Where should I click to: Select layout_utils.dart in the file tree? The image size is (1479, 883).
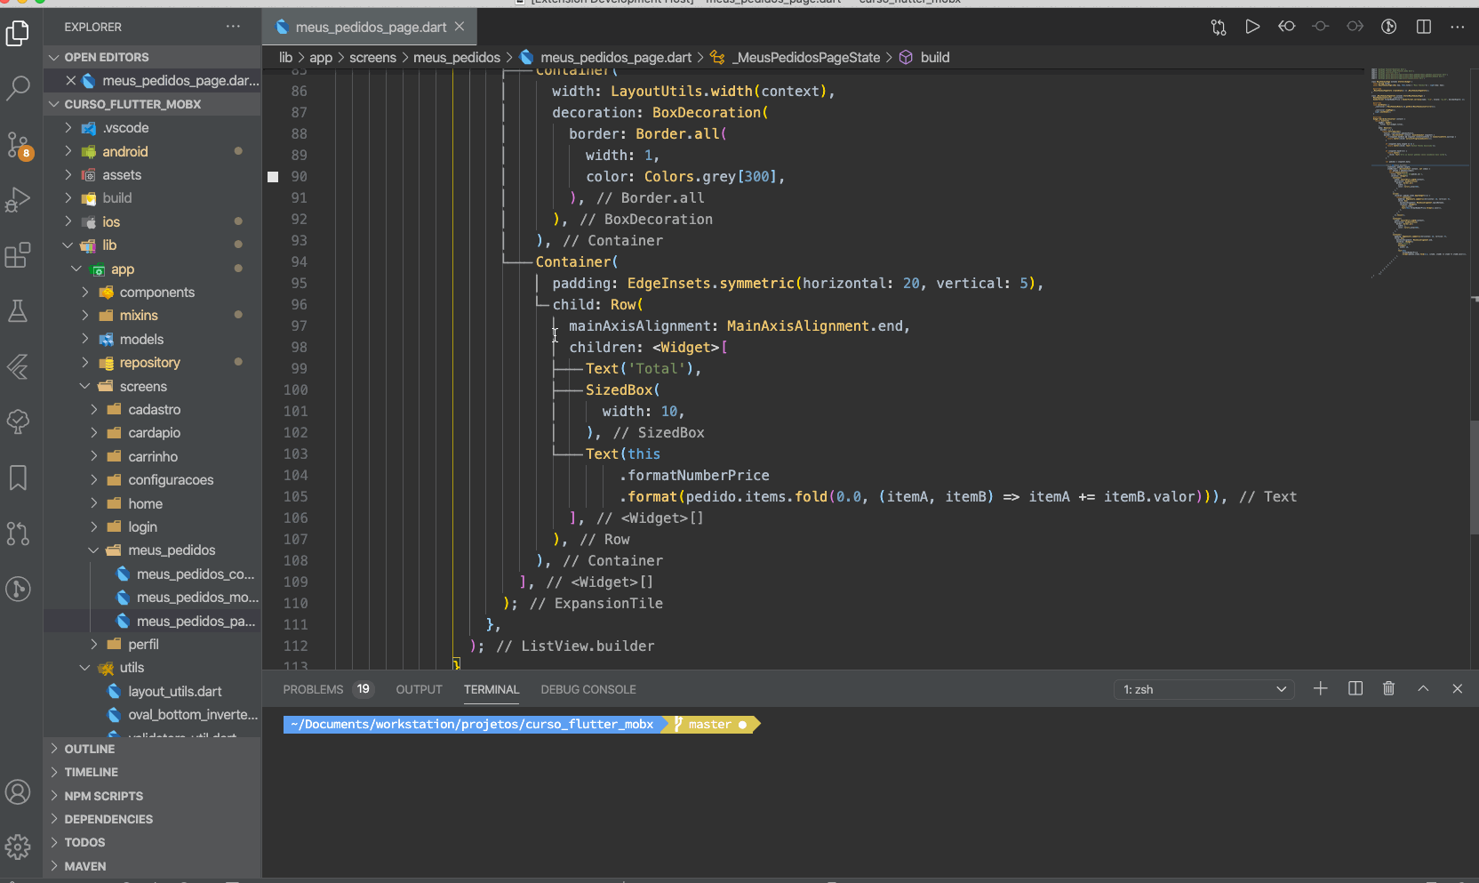(x=174, y=691)
